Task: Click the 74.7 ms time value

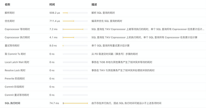Action: (x=54, y=103)
